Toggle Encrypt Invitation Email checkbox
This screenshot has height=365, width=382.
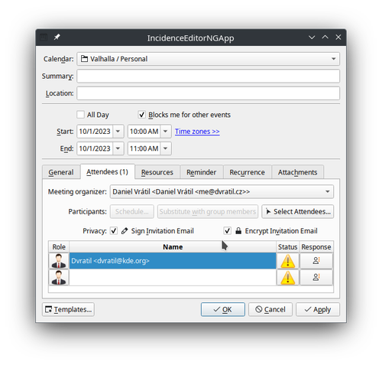pyautogui.click(x=227, y=231)
